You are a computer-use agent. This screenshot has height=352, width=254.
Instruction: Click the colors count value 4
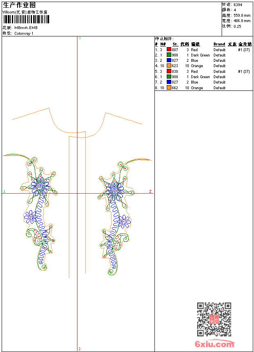(x=235, y=10)
